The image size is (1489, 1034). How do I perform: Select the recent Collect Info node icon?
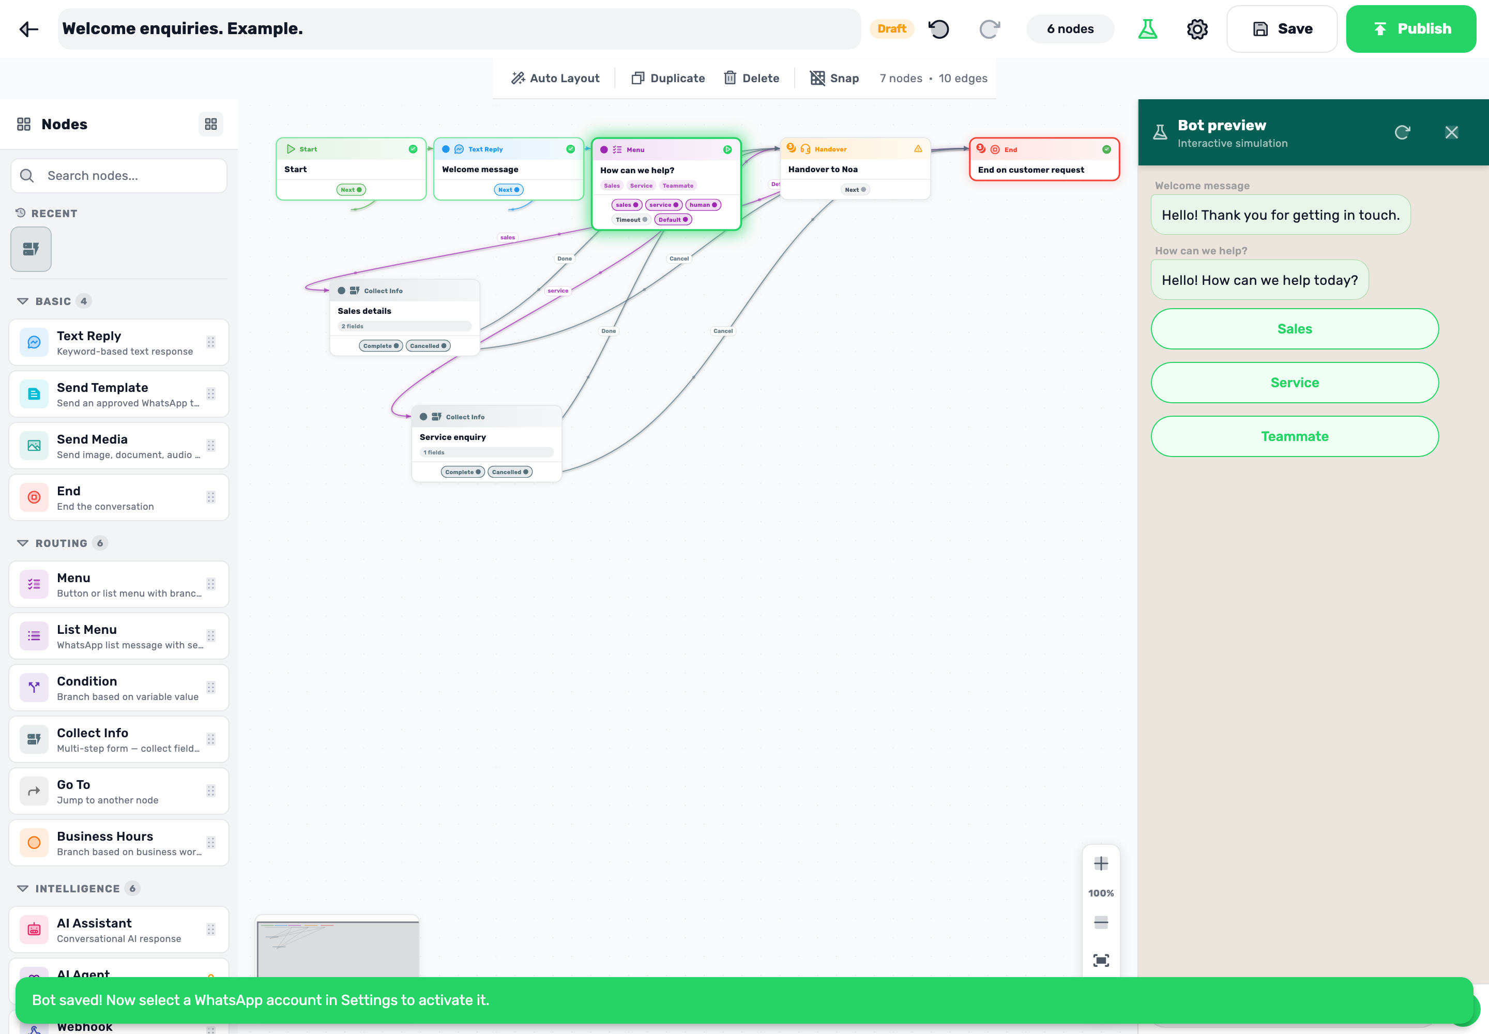(31, 249)
